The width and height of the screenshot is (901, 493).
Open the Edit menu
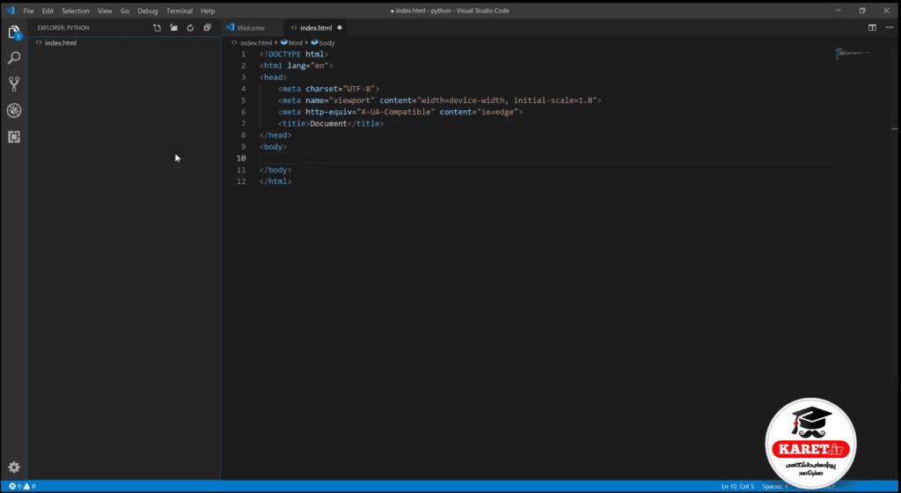coord(48,11)
